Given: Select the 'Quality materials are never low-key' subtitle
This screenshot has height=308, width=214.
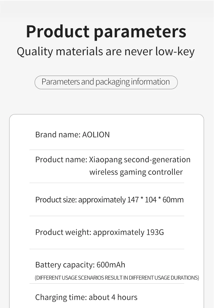Looking at the screenshot, I should click(106, 51).
